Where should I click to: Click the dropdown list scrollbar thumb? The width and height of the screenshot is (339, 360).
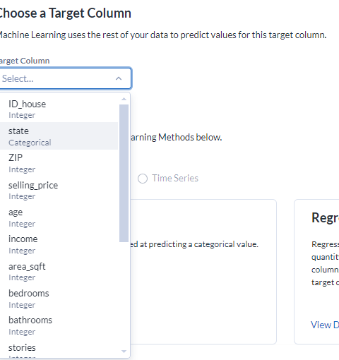tap(124, 173)
